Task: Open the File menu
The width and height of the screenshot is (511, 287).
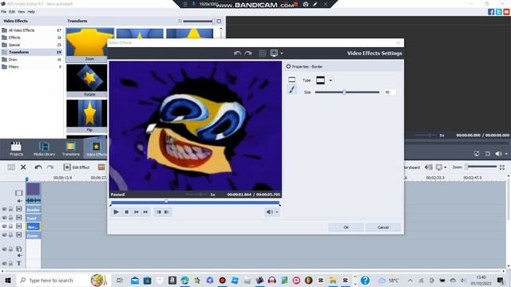Action: click(x=3, y=12)
